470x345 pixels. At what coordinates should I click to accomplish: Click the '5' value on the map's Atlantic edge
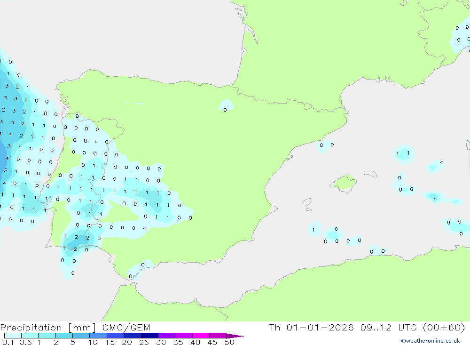point(6,170)
